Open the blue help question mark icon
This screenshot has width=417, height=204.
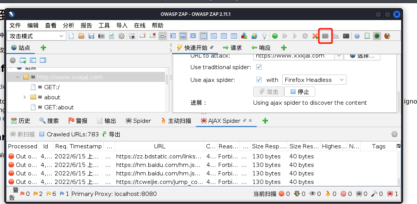[x=357, y=36]
